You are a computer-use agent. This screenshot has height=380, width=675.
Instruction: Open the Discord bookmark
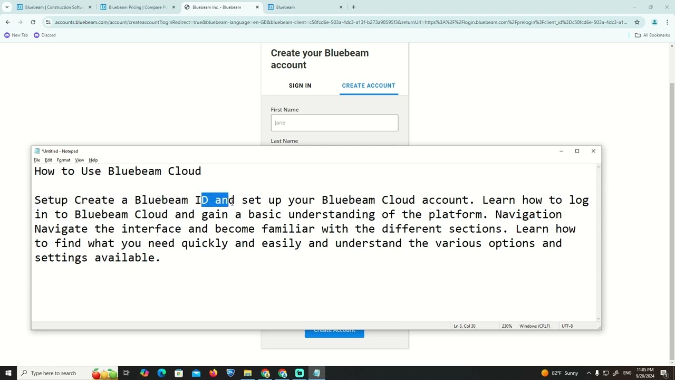pos(45,35)
